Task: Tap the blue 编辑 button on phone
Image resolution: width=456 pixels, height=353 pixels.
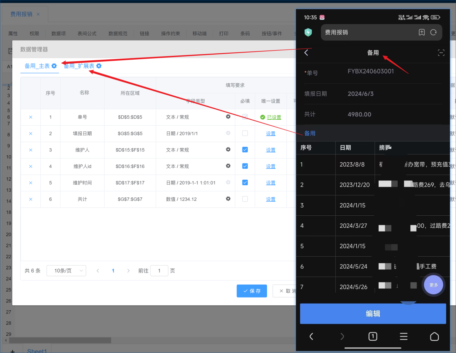Action: 373,313
